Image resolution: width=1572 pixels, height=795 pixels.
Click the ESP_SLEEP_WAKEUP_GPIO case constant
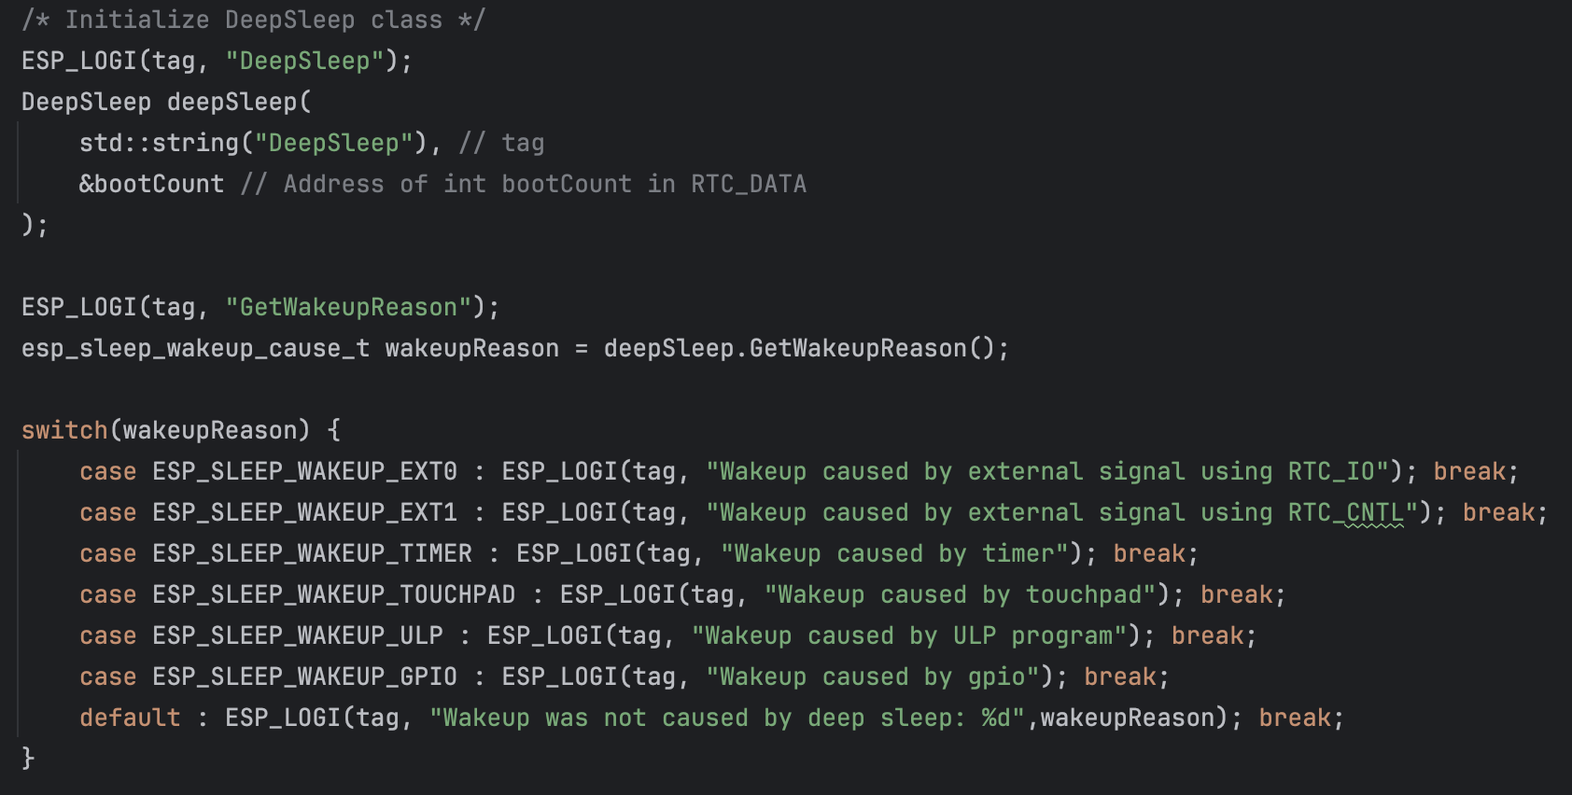304,676
